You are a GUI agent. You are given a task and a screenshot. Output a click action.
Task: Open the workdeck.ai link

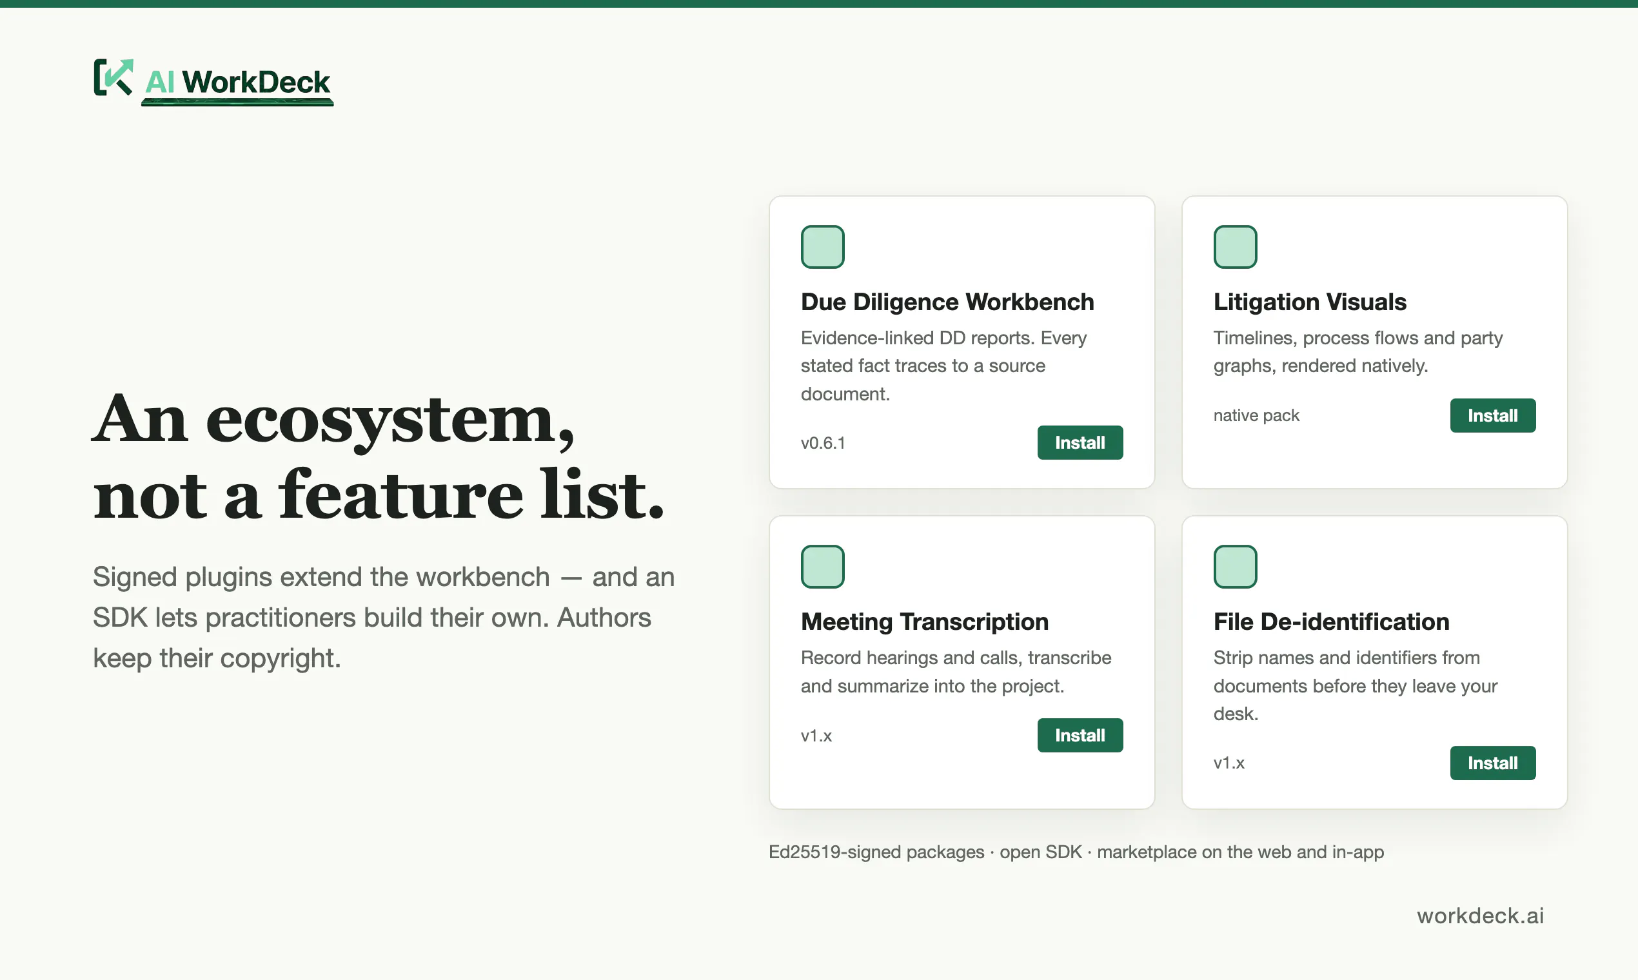point(1480,916)
